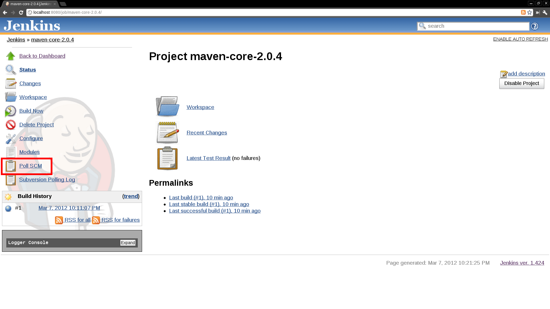Click the Latest Test Result clipboard icon
Image resolution: width=550 pixels, height=309 pixels.
point(167,158)
